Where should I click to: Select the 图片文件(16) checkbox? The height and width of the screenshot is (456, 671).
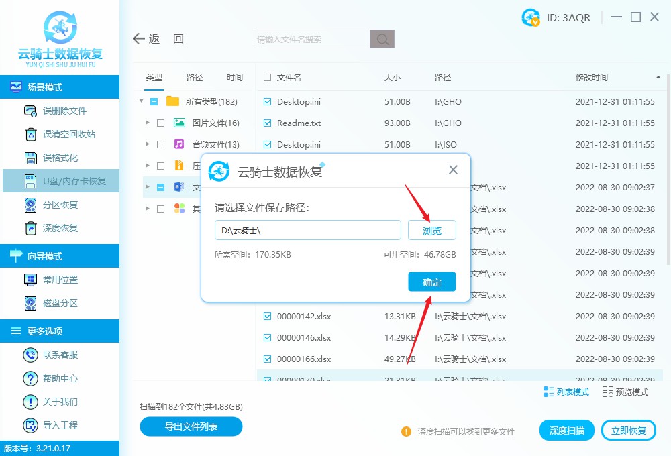point(160,123)
